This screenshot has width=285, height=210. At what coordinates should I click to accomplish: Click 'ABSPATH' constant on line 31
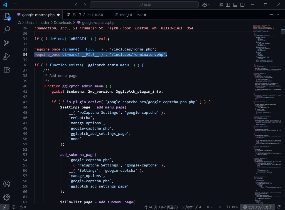pyautogui.click(x=78, y=39)
